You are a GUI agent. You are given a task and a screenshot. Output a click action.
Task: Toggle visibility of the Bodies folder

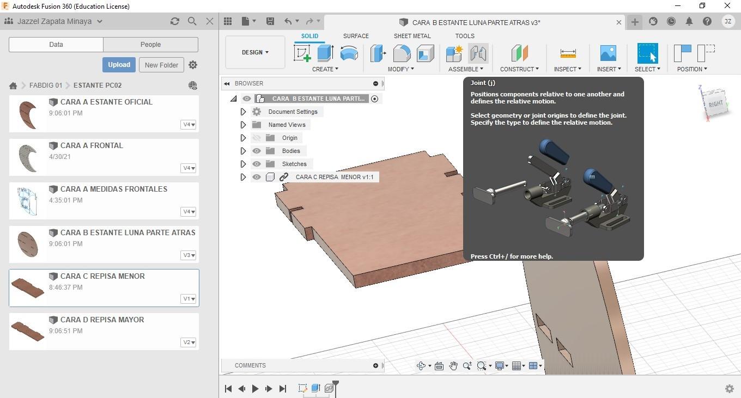tap(257, 151)
